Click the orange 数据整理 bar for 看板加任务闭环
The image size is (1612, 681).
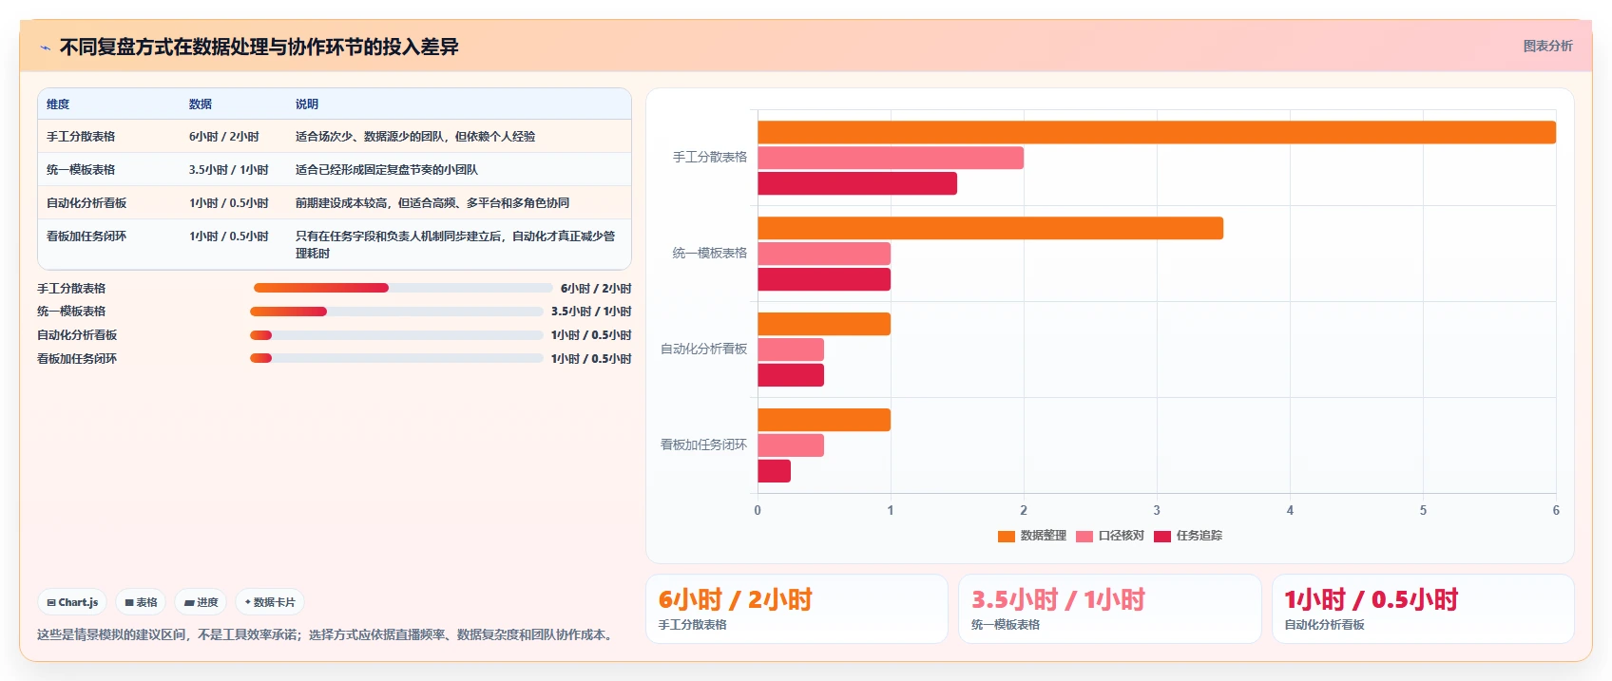click(x=824, y=420)
